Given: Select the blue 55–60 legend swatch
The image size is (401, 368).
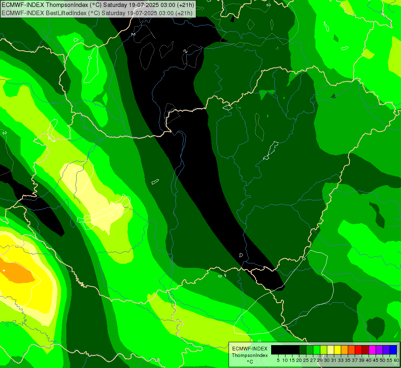Looking at the screenshot, I should tap(393, 350).
